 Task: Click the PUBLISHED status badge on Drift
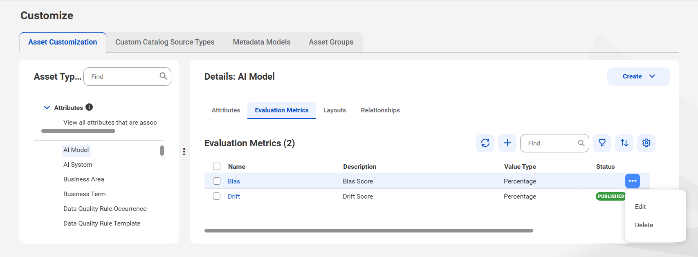[x=611, y=196]
